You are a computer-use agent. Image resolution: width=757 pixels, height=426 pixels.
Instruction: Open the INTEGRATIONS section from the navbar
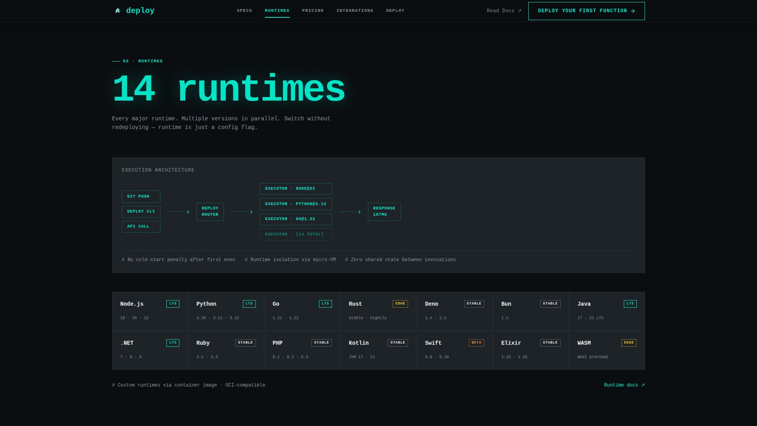(354, 11)
